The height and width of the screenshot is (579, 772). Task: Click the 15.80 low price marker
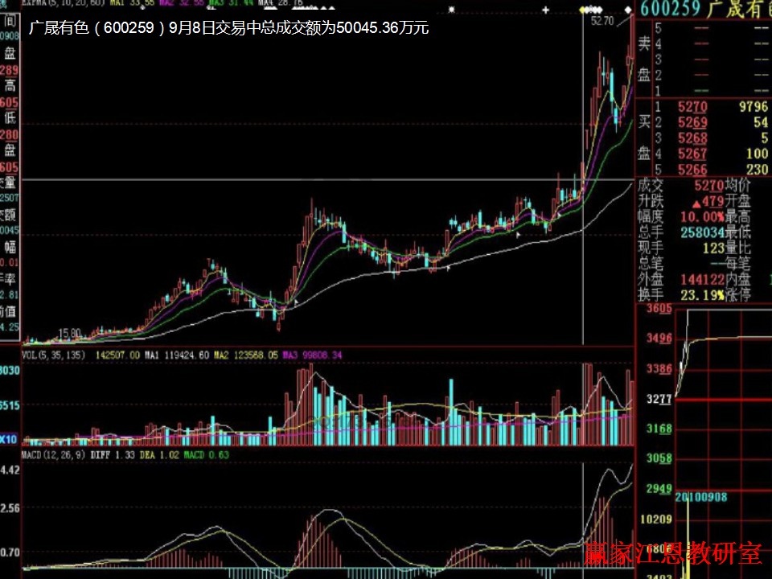pyautogui.click(x=69, y=332)
